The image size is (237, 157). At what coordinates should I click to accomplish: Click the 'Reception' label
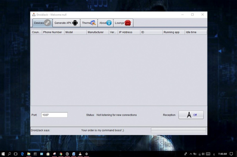169,115
